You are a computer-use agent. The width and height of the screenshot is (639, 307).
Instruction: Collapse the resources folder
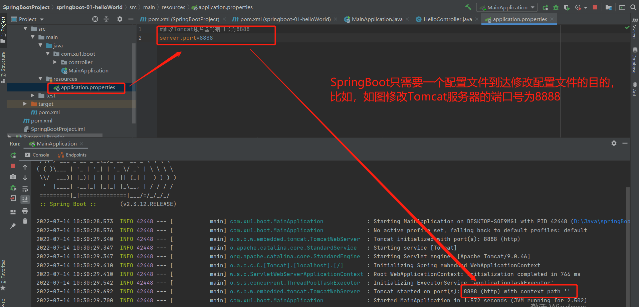pyautogui.click(x=40, y=79)
